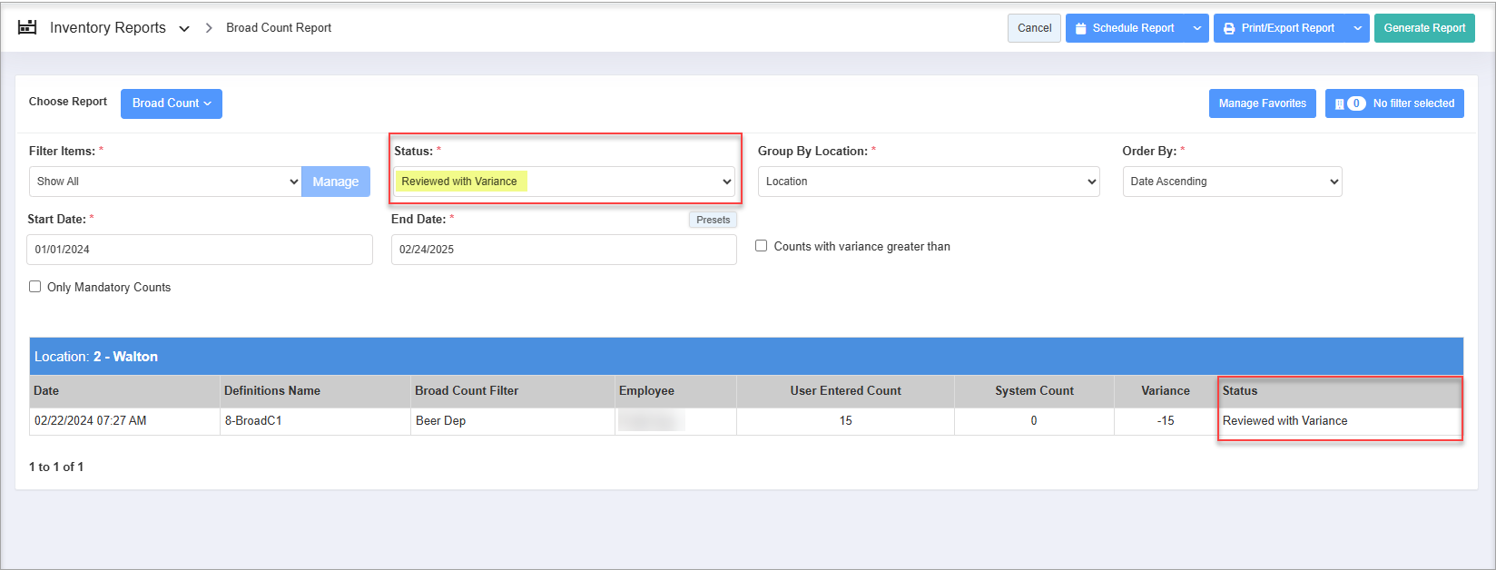
Task: Open the Filter Items Show All dropdown
Action: click(x=164, y=182)
